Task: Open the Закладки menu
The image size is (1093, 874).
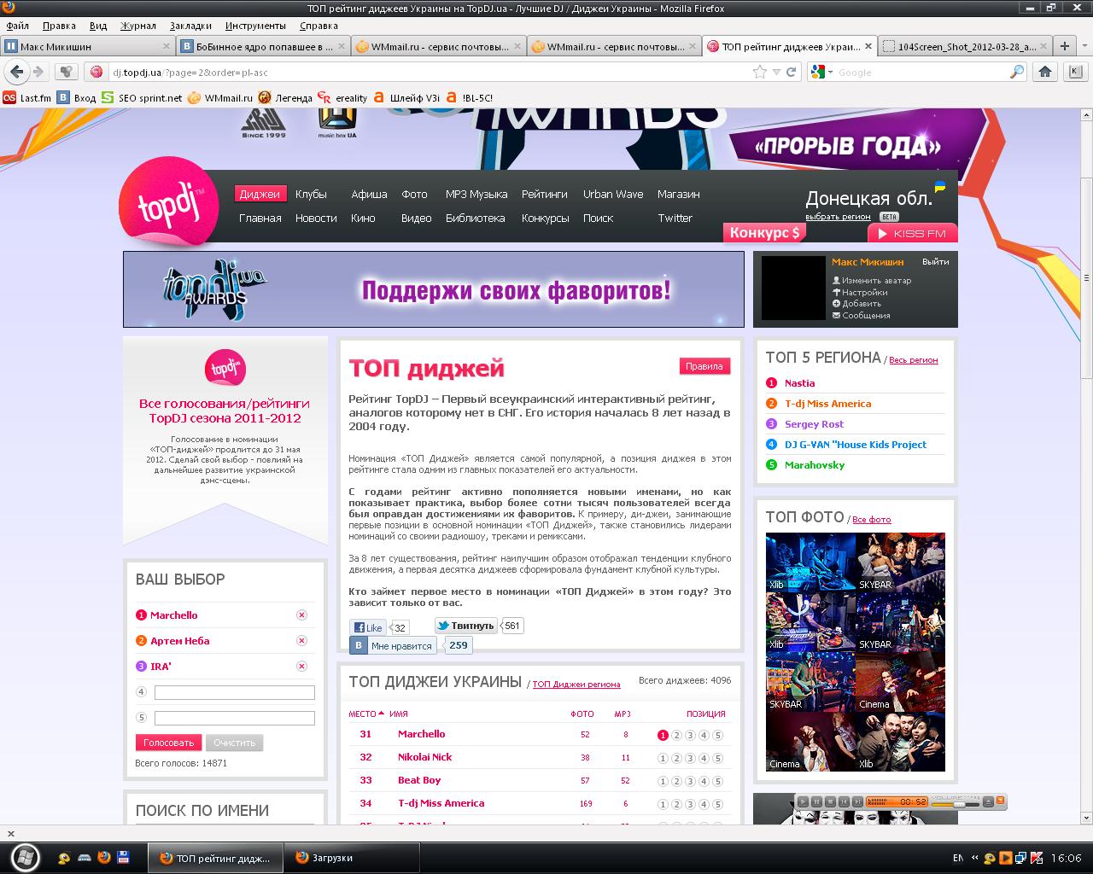Action: (x=190, y=26)
